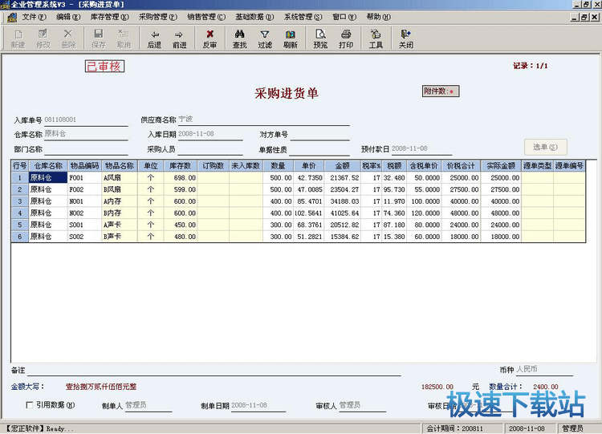602x434 pixels.
Task: Click the 制单日期 field 2008-11-08
Action: tap(258, 405)
